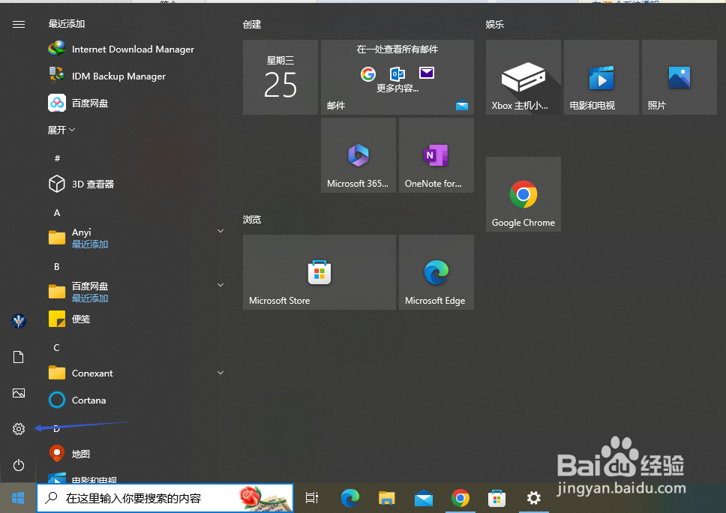Viewport: 726px width, 513px height.
Task: Open 照片 photos tile
Action: tap(679, 76)
